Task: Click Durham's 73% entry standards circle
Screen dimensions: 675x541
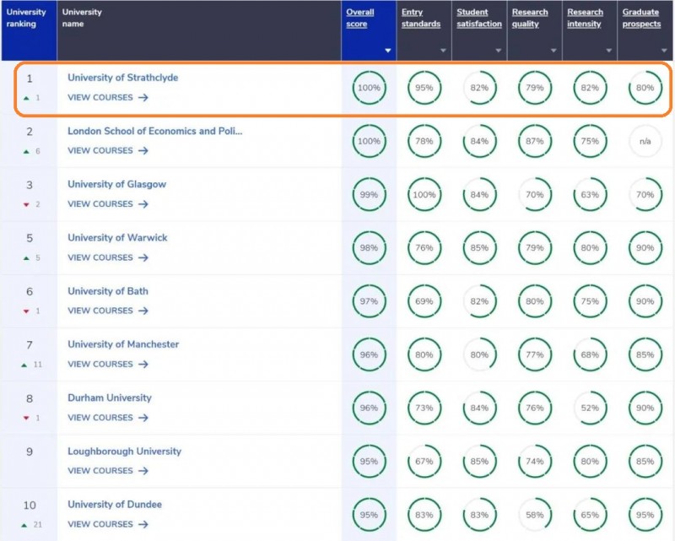Action: pos(424,408)
